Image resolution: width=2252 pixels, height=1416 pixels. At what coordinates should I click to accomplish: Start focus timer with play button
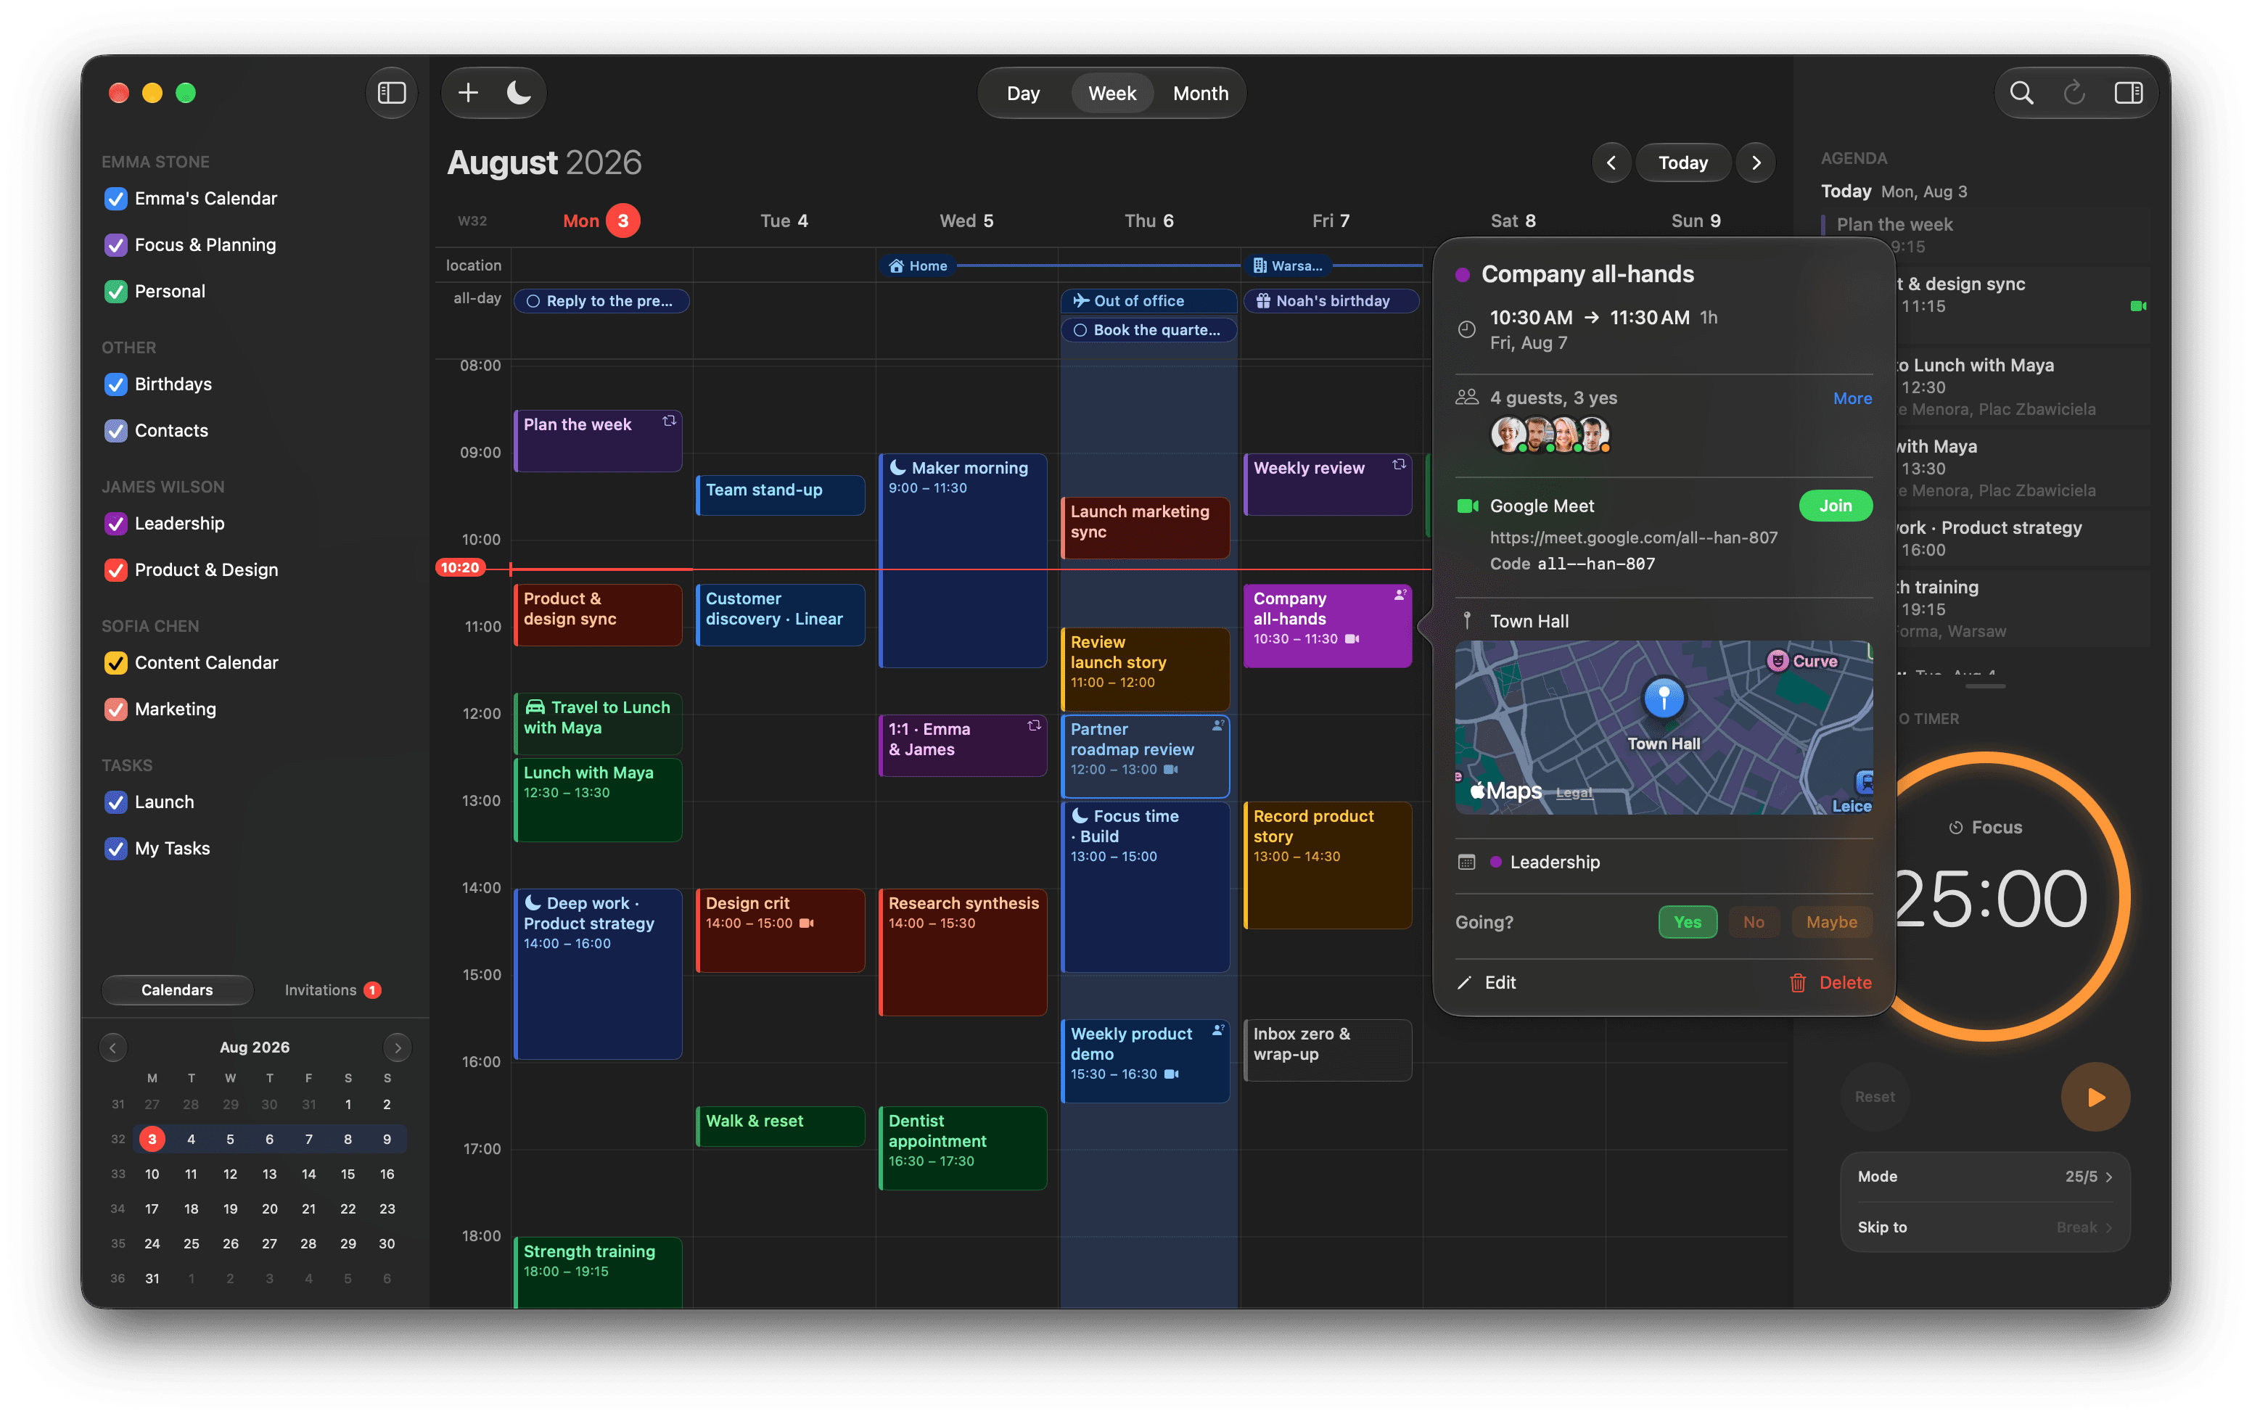[x=2095, y=1096]
